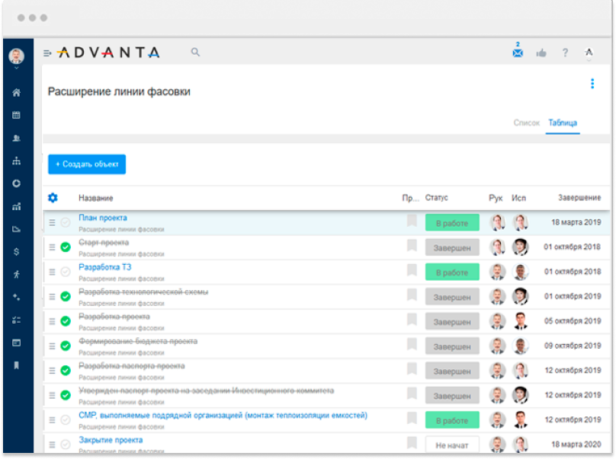The width and height of the screenshot is (616, 459).
Task: Switch to the 'Список' view tab
Action: coord(526,123)
